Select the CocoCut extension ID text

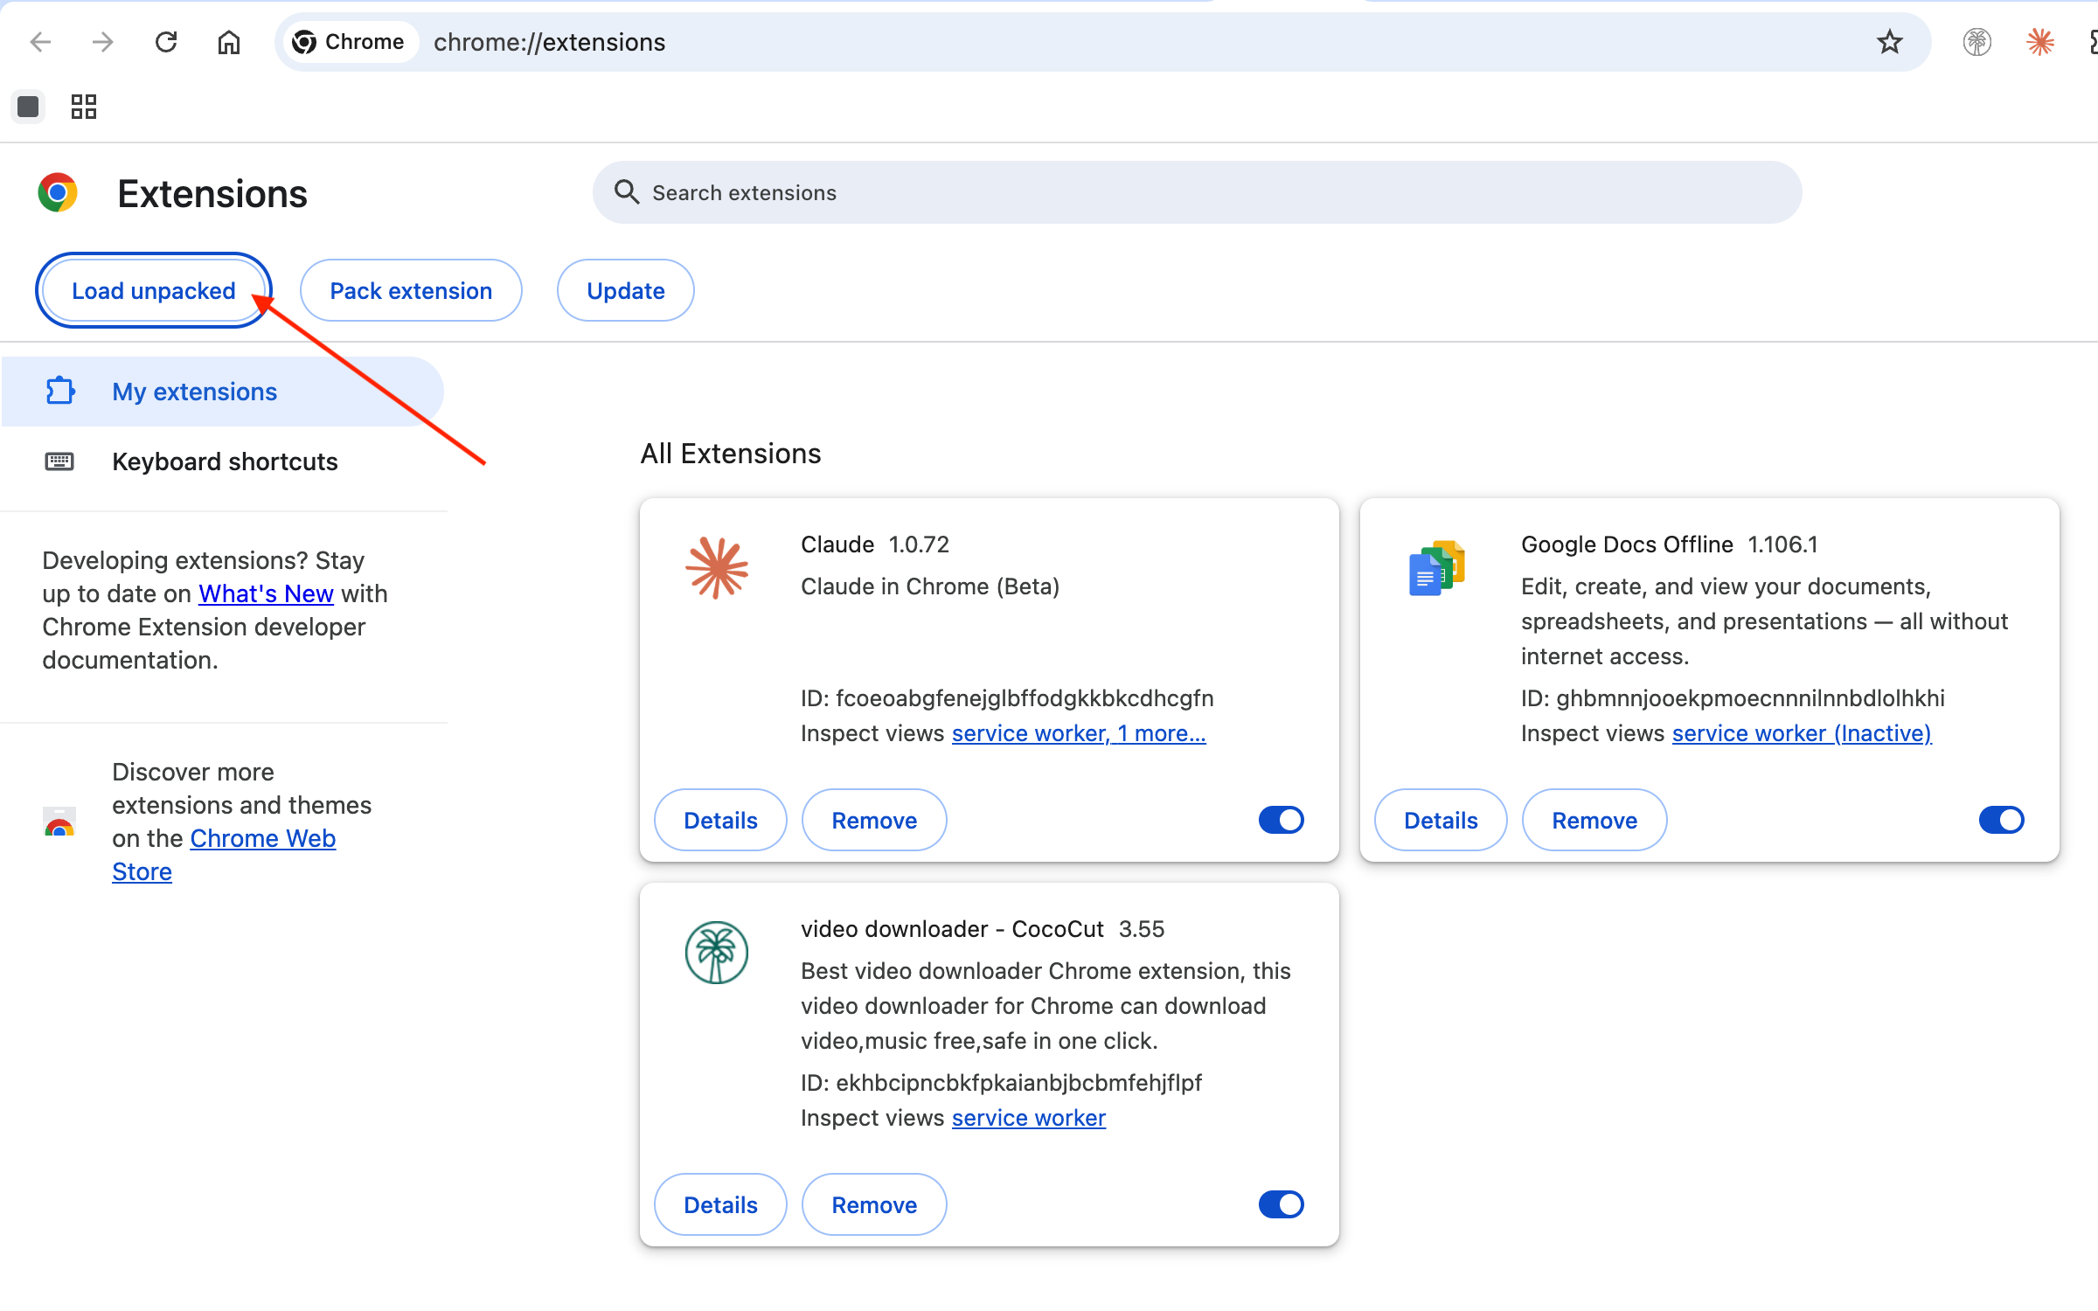point(1001,1083)
